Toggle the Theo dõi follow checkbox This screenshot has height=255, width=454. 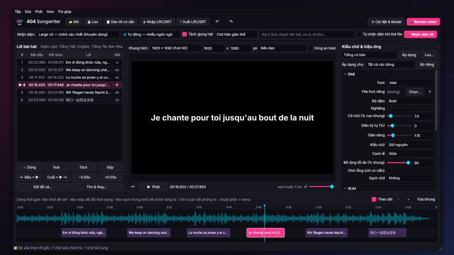[374, 199]
